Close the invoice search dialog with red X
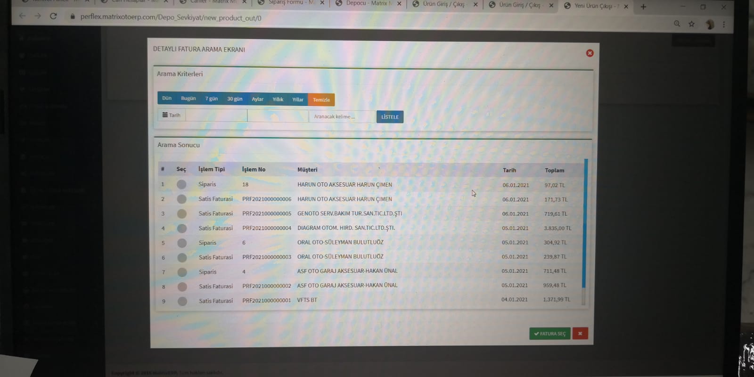This screenshot has width=754, height=377. [590, 53]
